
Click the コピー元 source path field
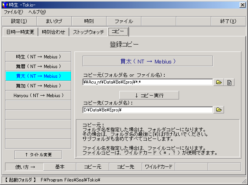click(x=148, y=82)
